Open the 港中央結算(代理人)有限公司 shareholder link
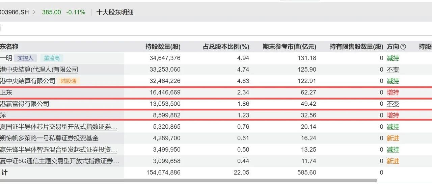 click(39, 70)
